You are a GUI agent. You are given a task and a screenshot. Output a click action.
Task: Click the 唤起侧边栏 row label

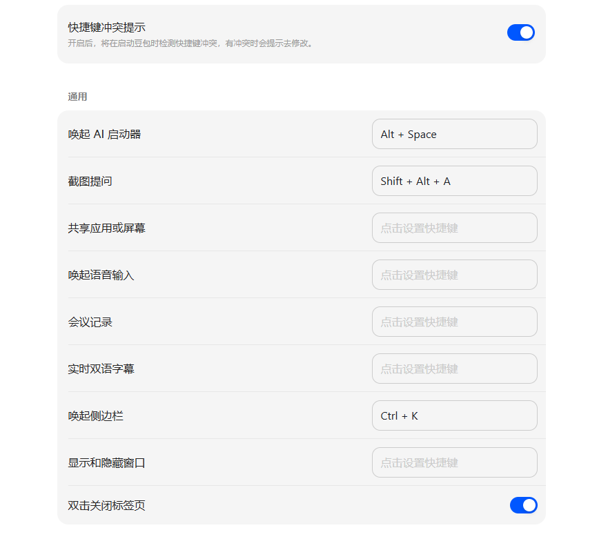click(x=95, y=415)
